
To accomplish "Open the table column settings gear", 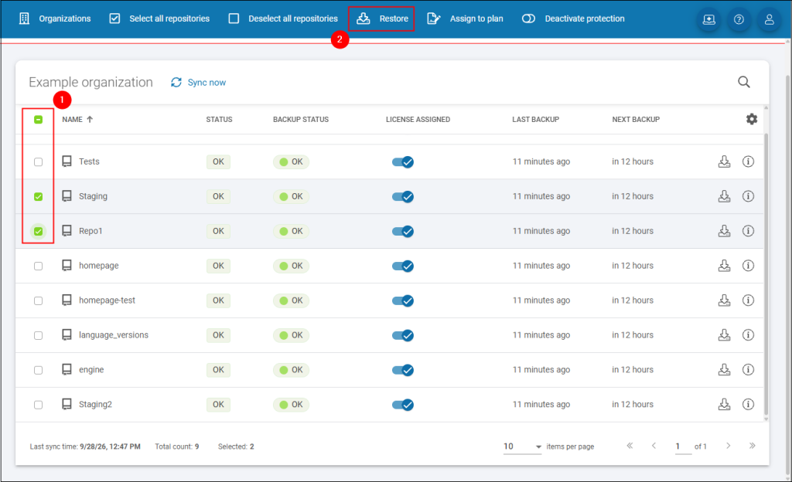I will coord(752,119).
